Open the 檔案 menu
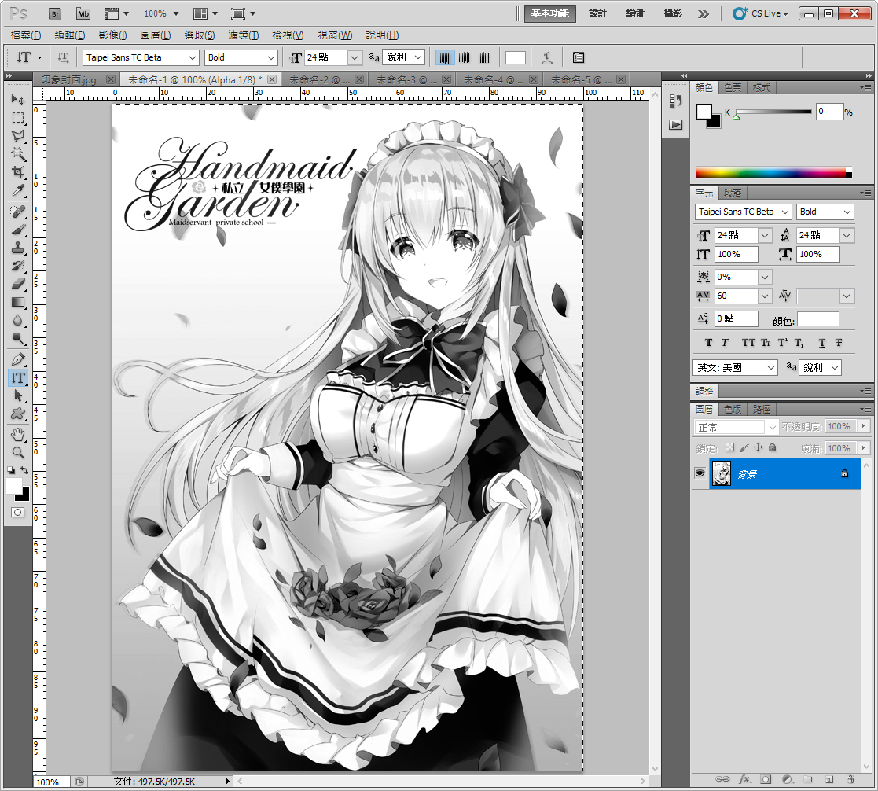 [x=26, y=35]
